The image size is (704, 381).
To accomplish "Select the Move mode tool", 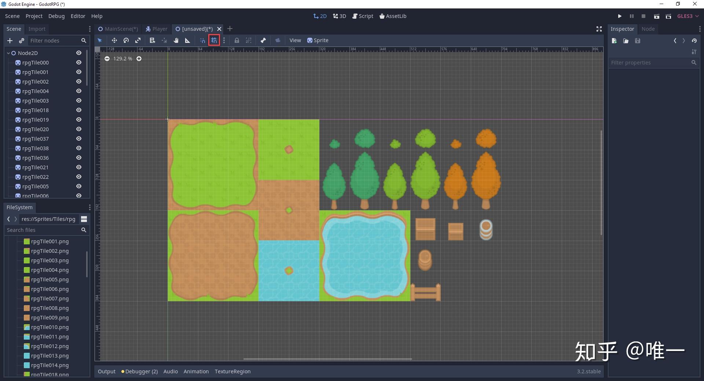I will [114, 41].
